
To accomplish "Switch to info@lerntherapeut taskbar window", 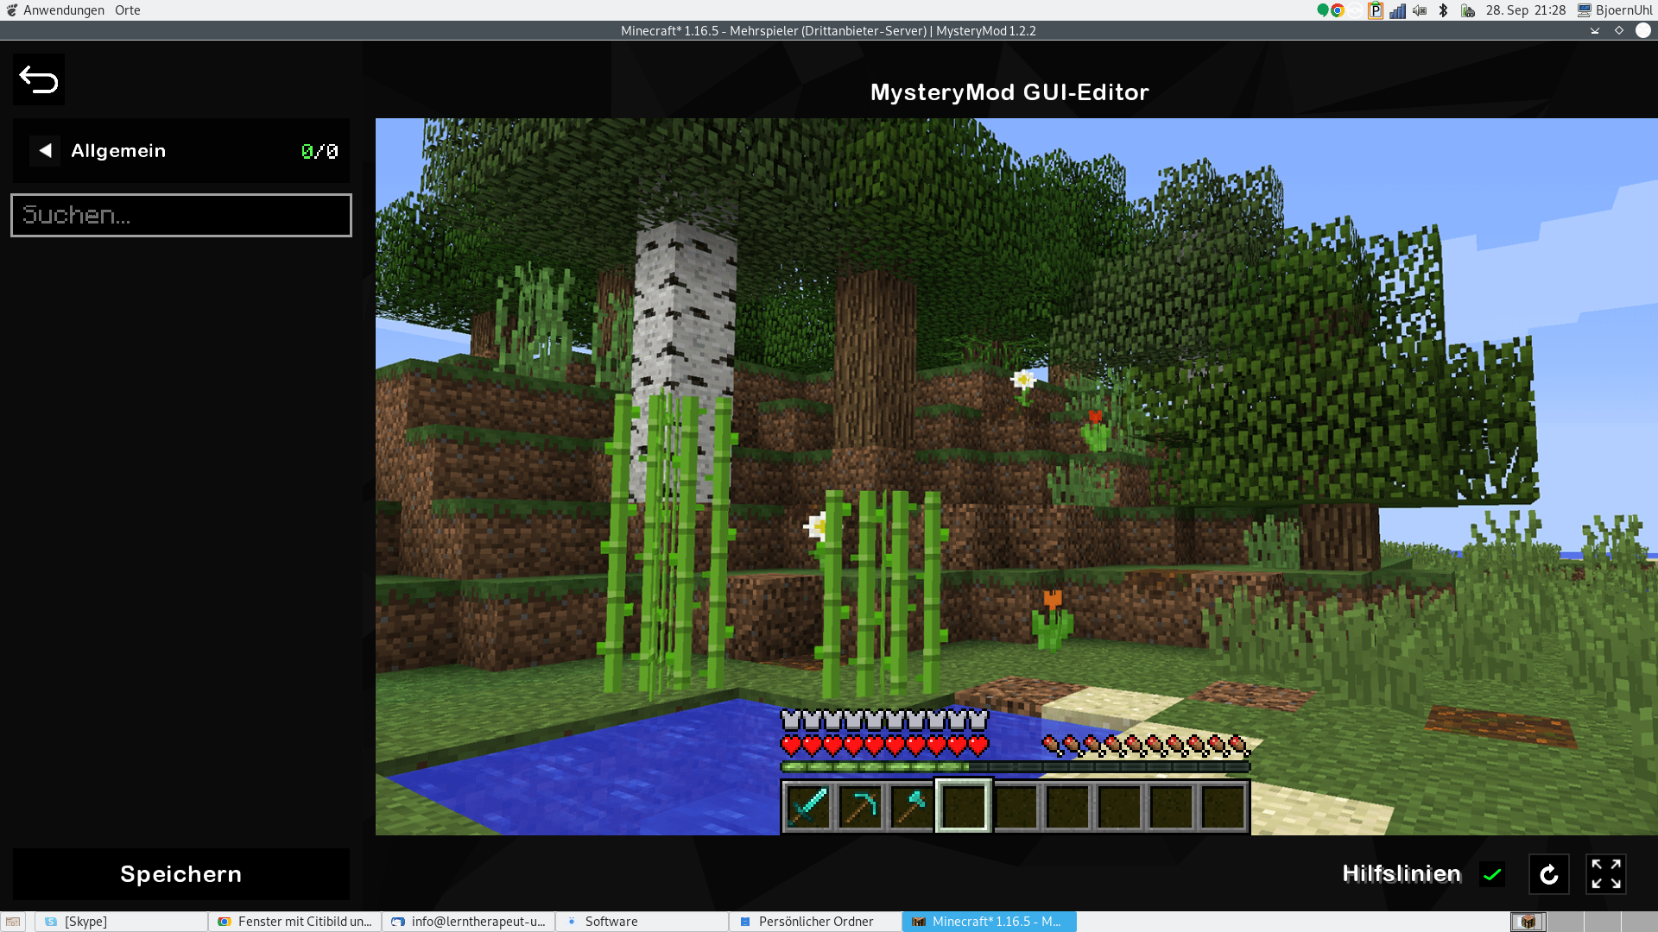I will click(x=468, y=922).
